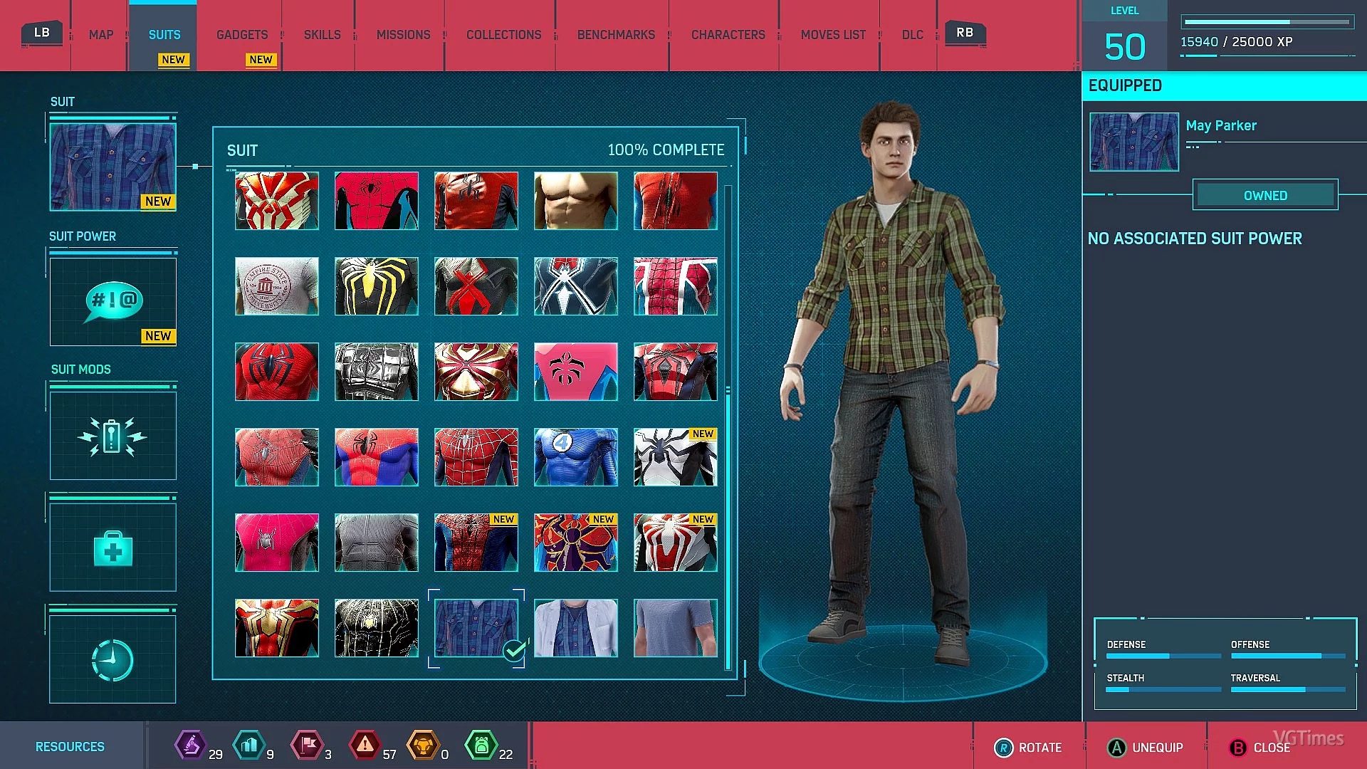1367x769 pixels.
Task: Select the battery spark suit mod slot
Action: coord(112,436)
